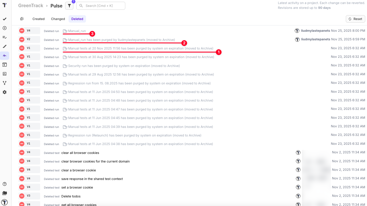367x206 pixels.
Task: Open Branches via the fork sidebar icon
Action: 5,83
